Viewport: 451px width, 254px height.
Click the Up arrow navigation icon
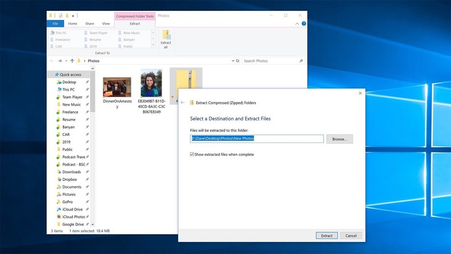[x=73, y=61]
